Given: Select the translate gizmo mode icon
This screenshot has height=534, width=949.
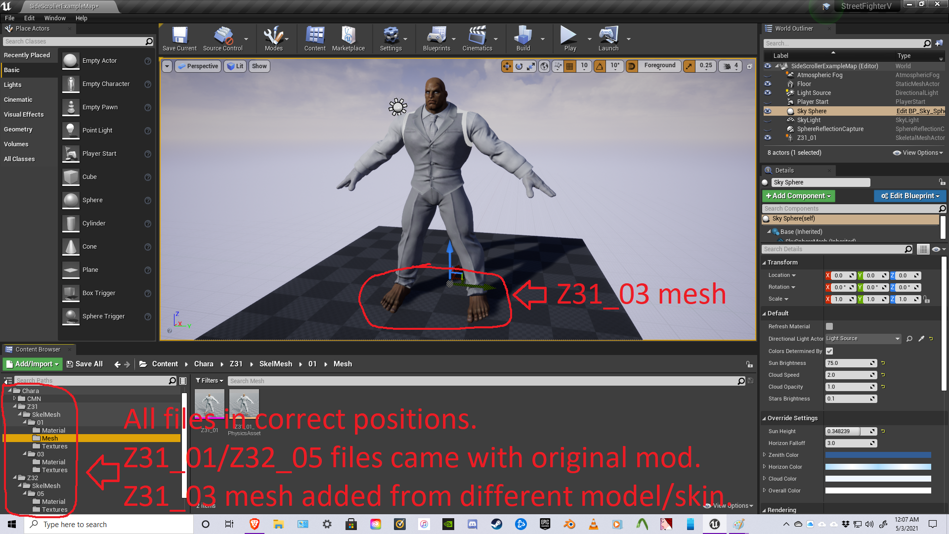Looking at the screenshot, I should pyautogui.click(x=507, y=66).
